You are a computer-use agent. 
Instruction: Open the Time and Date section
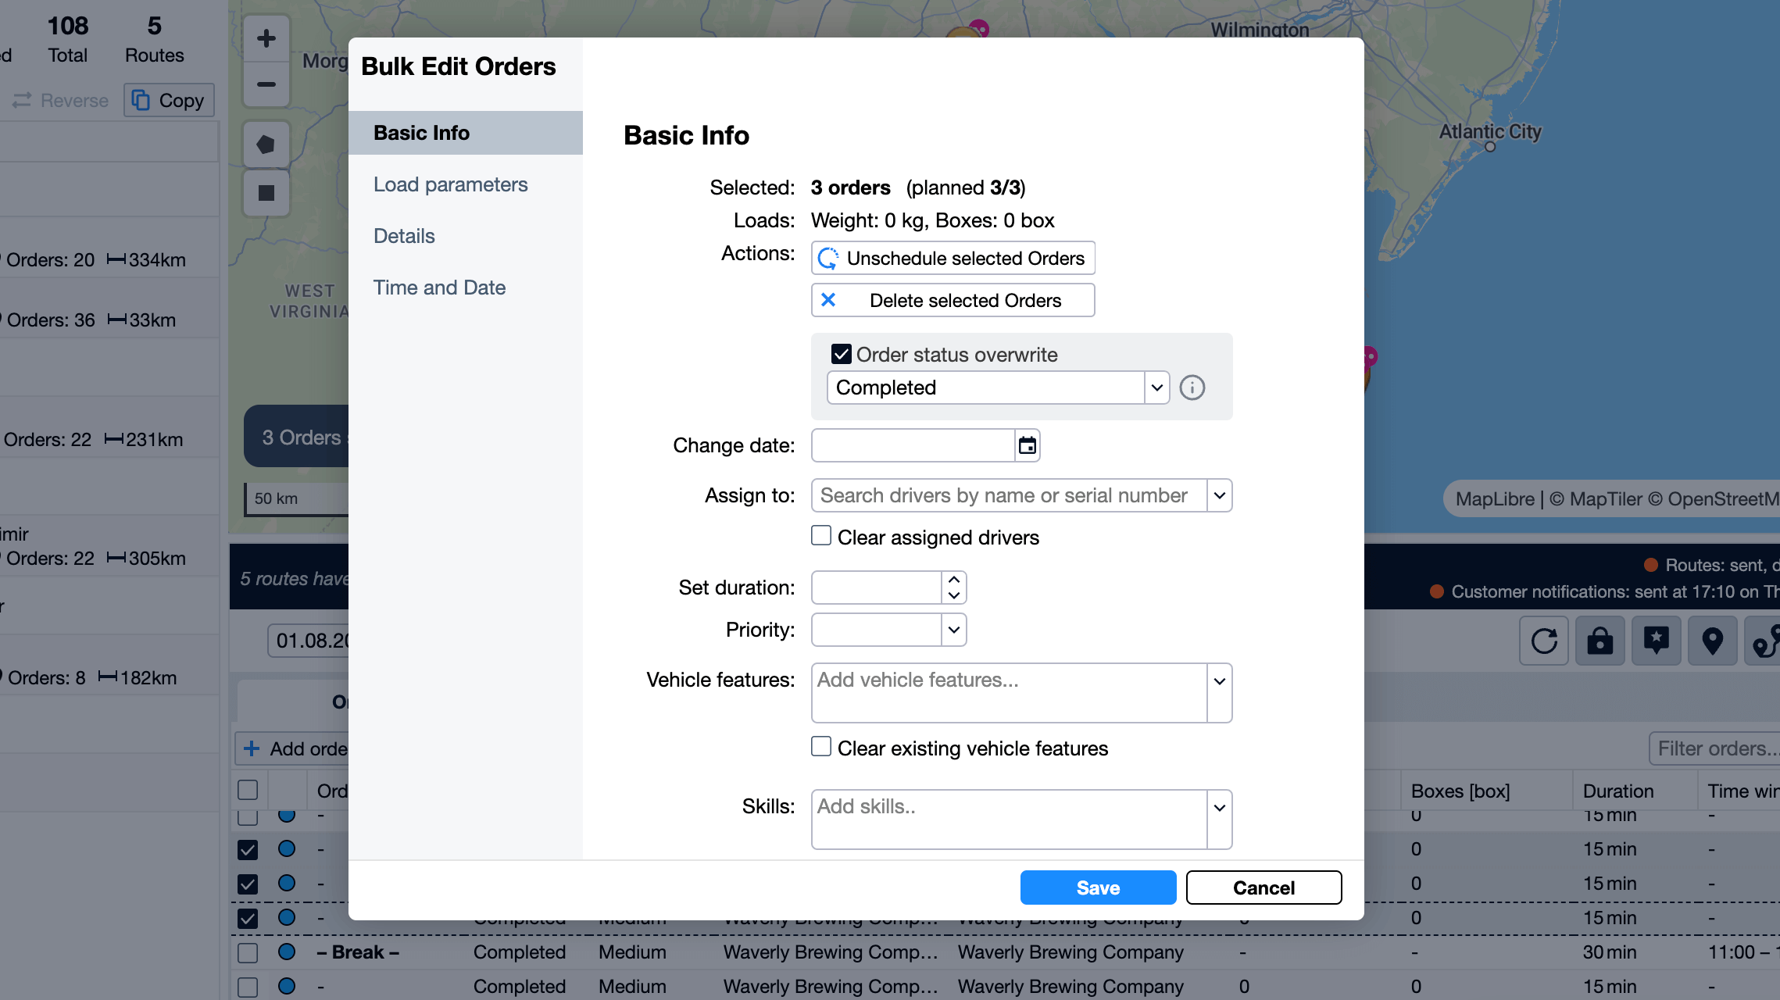pyautogui.click(x=439, y=287)
